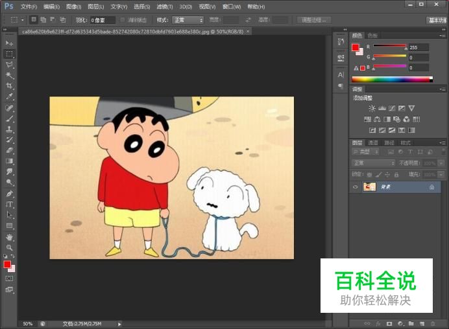Select the Dodge tool

coord(9,182)
